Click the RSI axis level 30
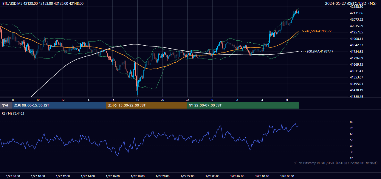Screen dimensions: 381x179 click(x=351, y=152)
